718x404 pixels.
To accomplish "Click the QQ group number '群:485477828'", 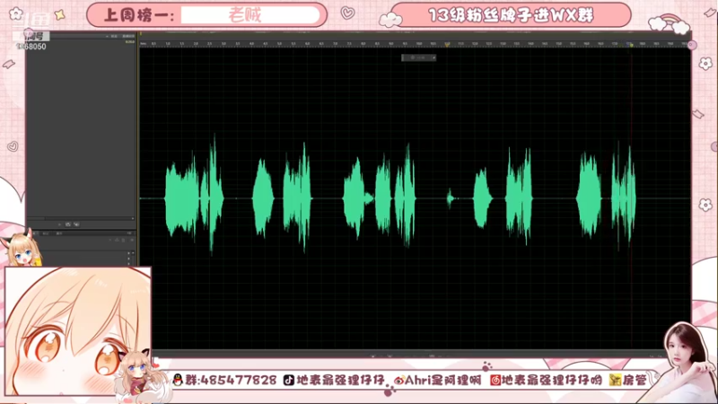I will (x=231, y=380).
